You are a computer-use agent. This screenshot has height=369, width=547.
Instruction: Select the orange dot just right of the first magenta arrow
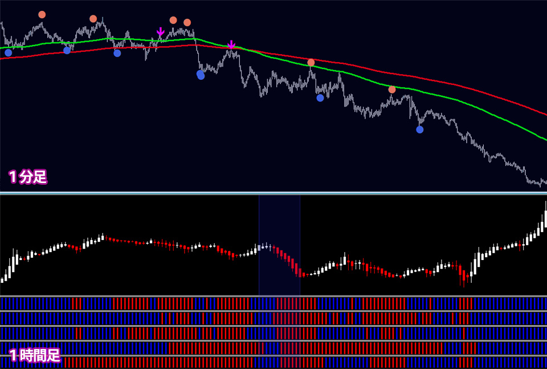[173, 21]
